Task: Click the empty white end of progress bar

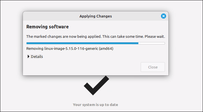Action: click(152, 43)
